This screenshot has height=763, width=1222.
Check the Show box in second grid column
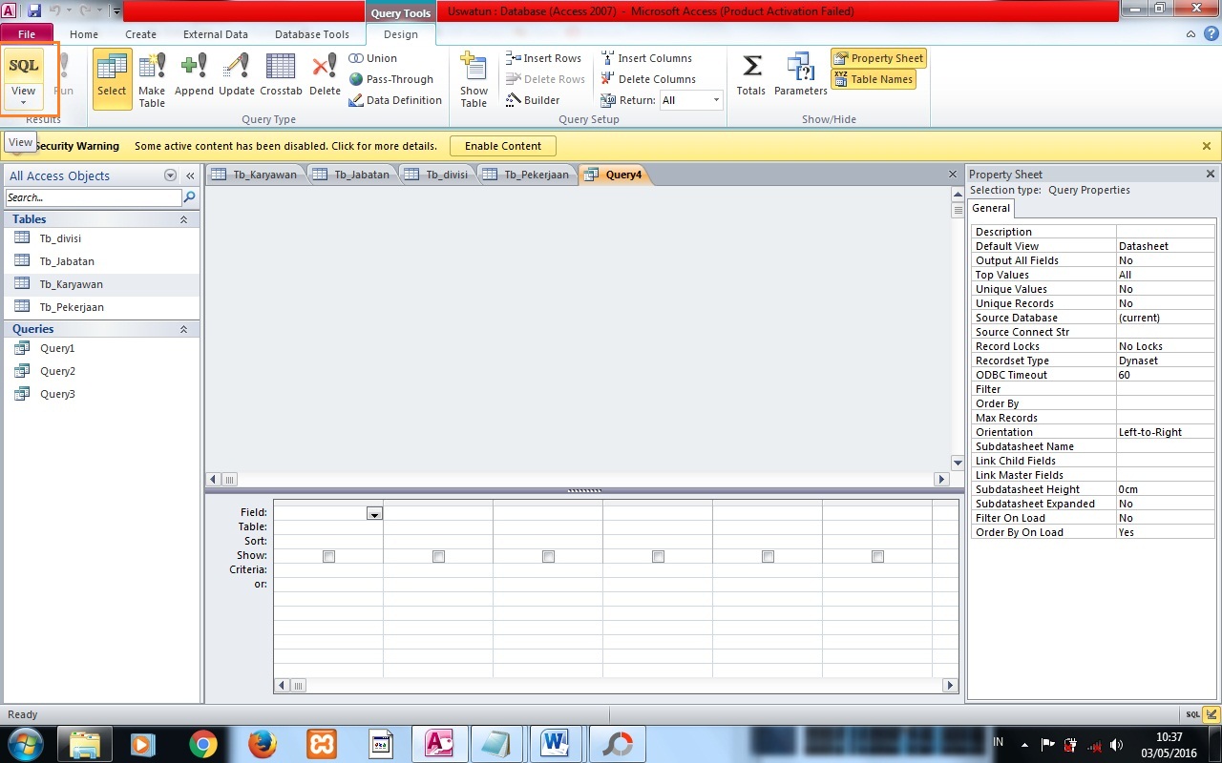click(438, 556)
